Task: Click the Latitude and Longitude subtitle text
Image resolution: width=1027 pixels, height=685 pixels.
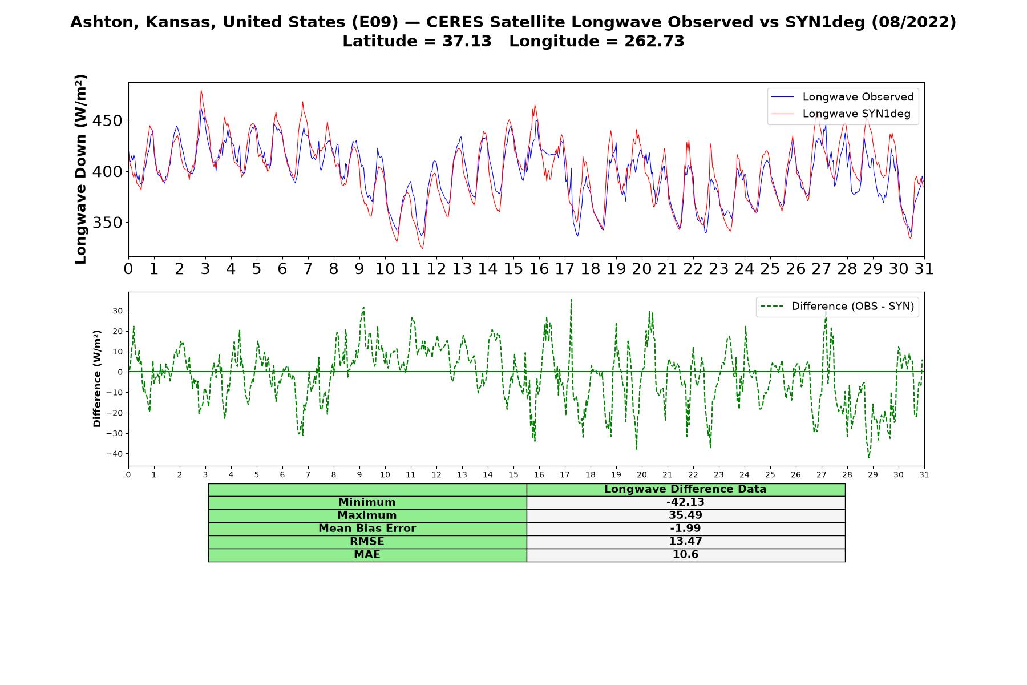Action: pos(513,41)
